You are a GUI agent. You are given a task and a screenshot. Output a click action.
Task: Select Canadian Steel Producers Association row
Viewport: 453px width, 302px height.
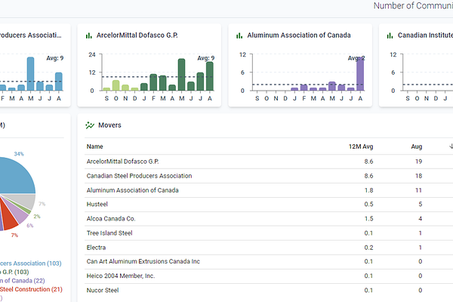269,176
